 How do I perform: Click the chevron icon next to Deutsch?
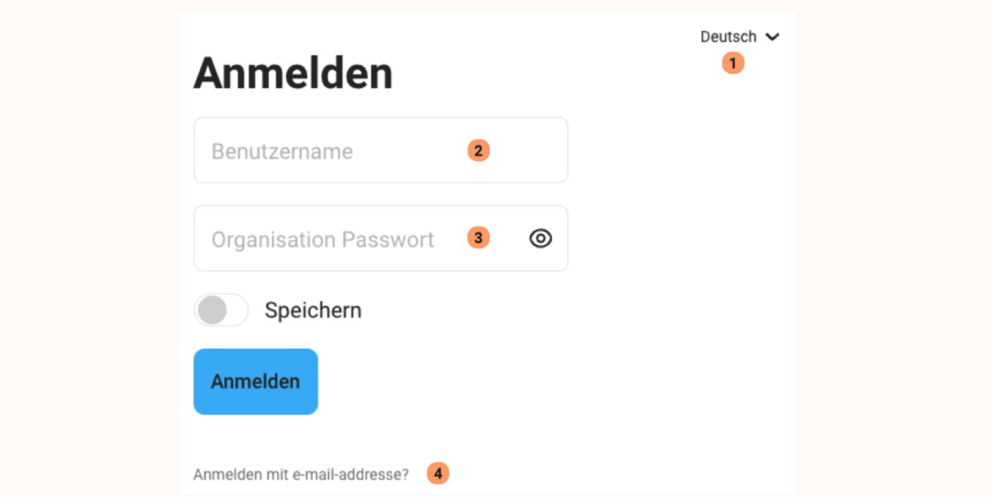[x=773, y=36]
